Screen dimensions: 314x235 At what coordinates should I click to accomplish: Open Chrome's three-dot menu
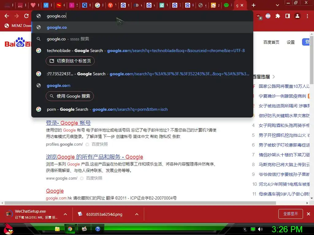coord(307,16)
